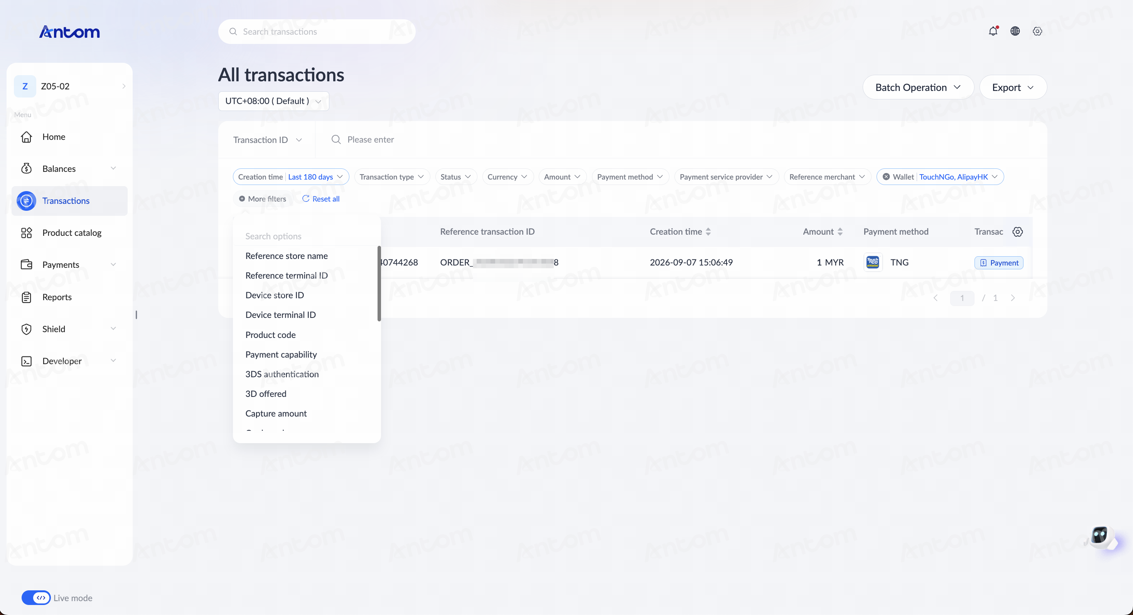1133x615 pixels.
Task: Open table column settings gear icon
Action: coord(1017,232)
